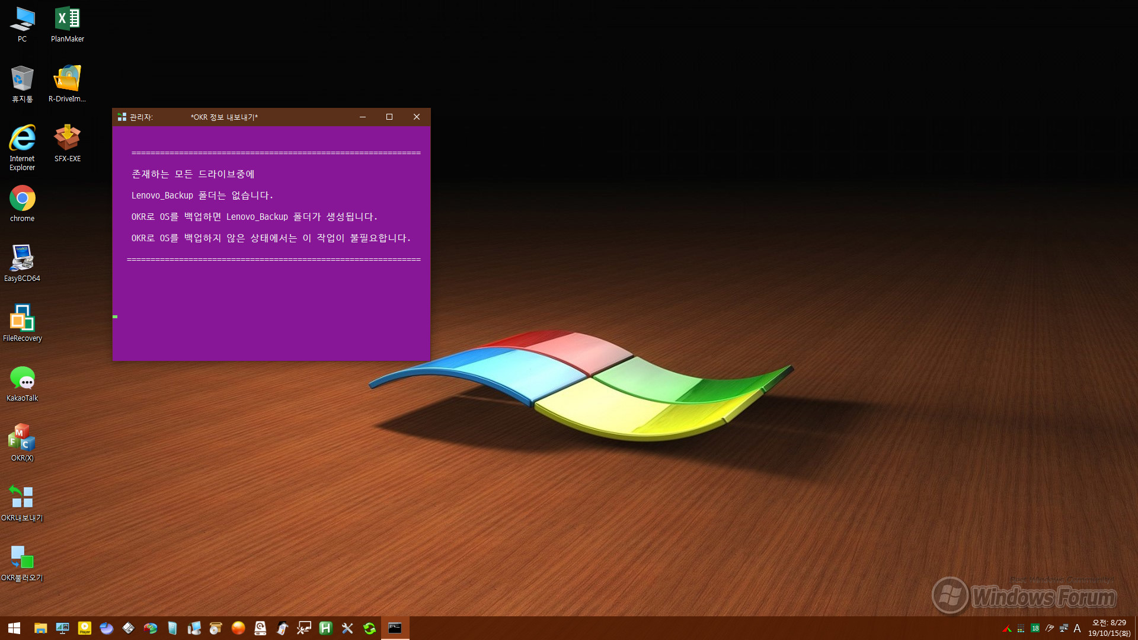Open the PlanMaker desktop icon
Image resolution: width=1138 pixels, height=640 pixels.
[x=67, y=24]
